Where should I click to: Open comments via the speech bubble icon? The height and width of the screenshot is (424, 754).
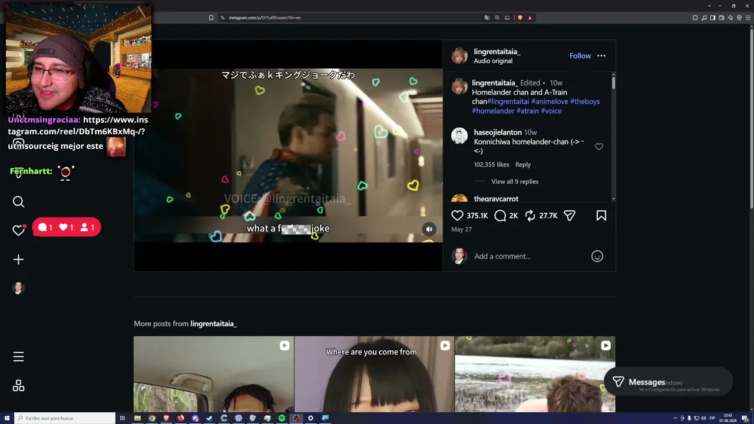pyautogui.click(x=500, y=216)
